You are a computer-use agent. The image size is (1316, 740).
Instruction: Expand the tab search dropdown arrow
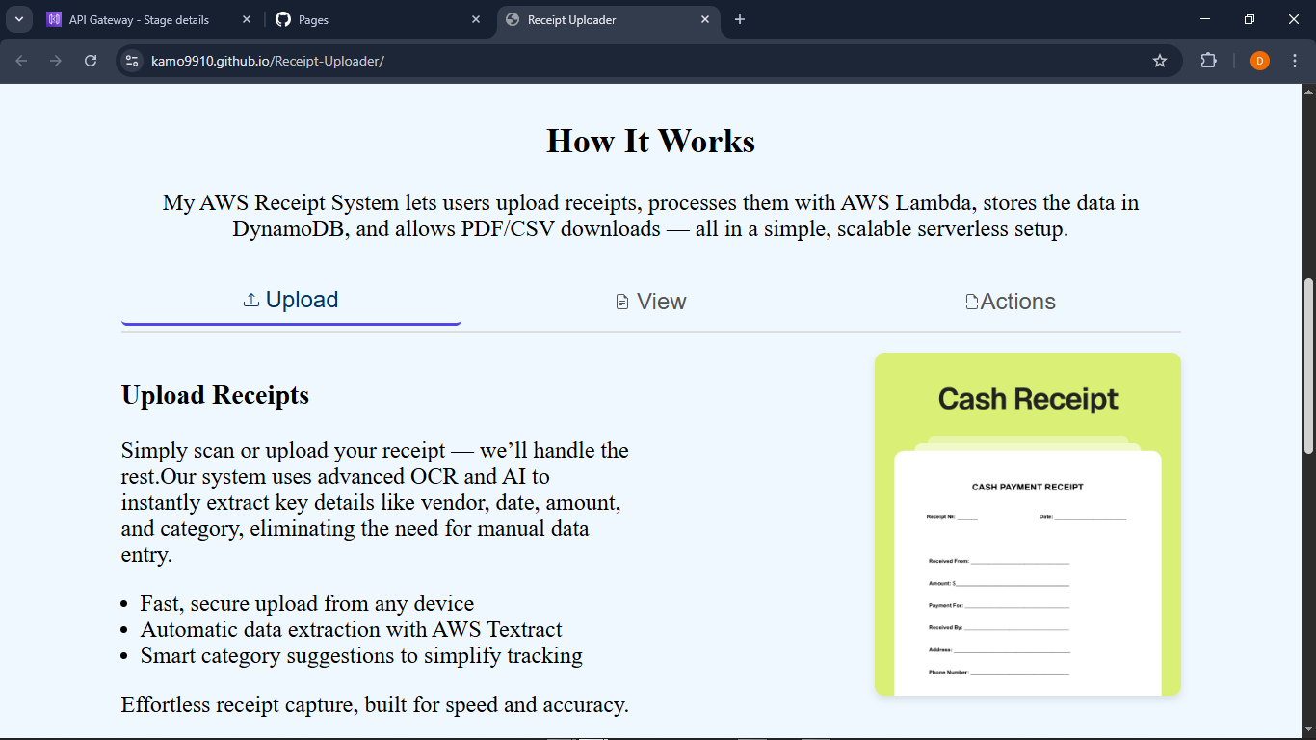pyautogui.click(x=18, y=19)
